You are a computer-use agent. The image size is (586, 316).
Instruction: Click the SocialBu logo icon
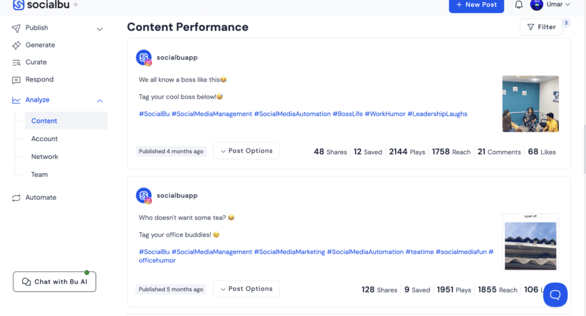point(19,5)
